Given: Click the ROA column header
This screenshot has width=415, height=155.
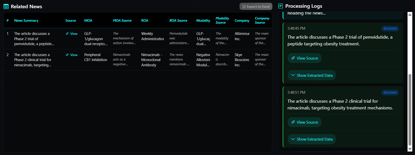Looking at the screenshot, I should [x=145, y=20].
